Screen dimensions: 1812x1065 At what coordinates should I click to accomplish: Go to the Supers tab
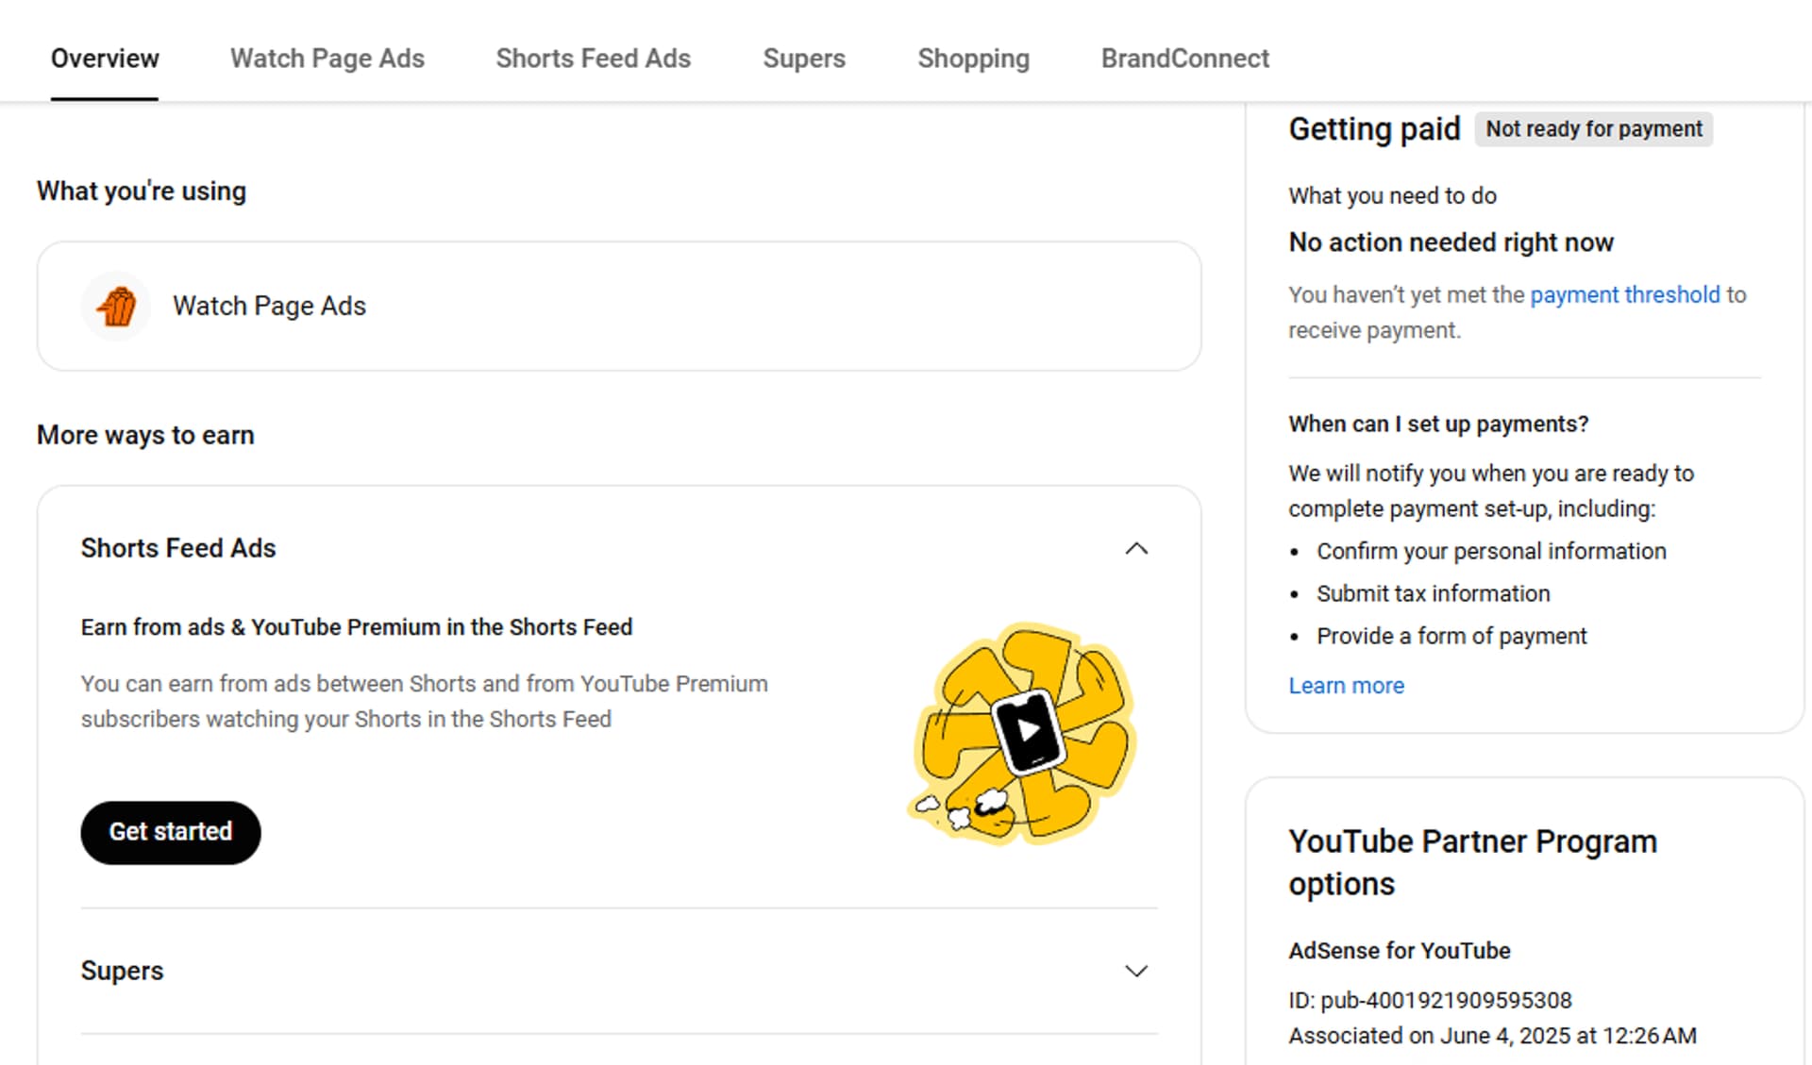[803, 58]
